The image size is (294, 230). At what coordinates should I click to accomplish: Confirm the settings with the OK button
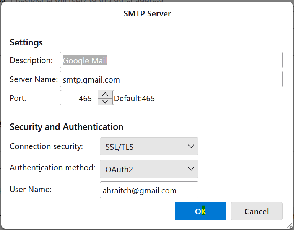[200, 211]
